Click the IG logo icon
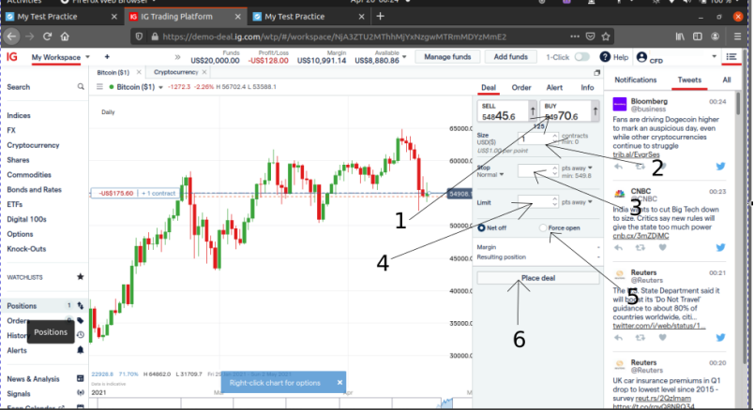 (11, 57)
